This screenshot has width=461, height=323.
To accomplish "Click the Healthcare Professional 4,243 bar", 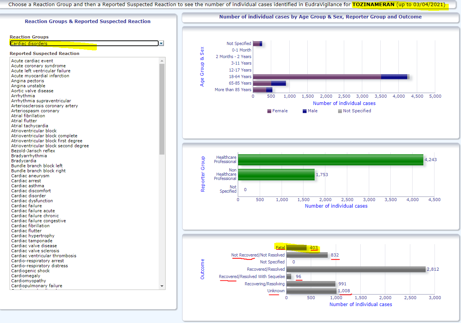I will click(330, 160).
